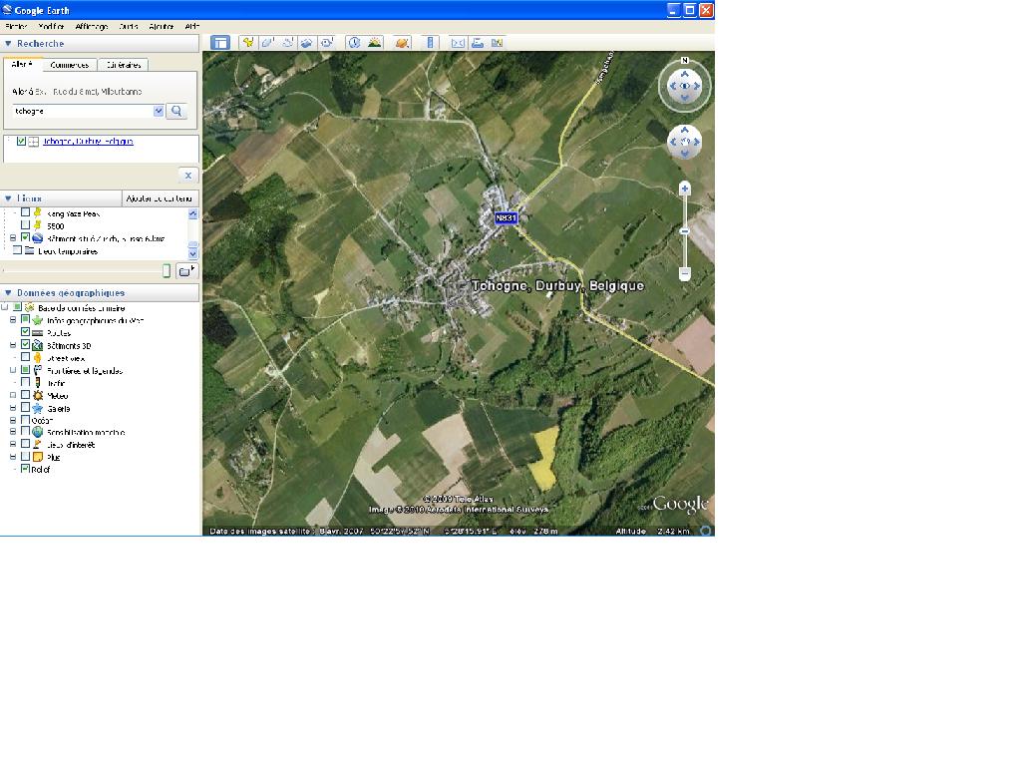This screenshot has width=1021, height=766.
Task: Select the Kang Yaze Peak placemark
Action: [73, 213]
